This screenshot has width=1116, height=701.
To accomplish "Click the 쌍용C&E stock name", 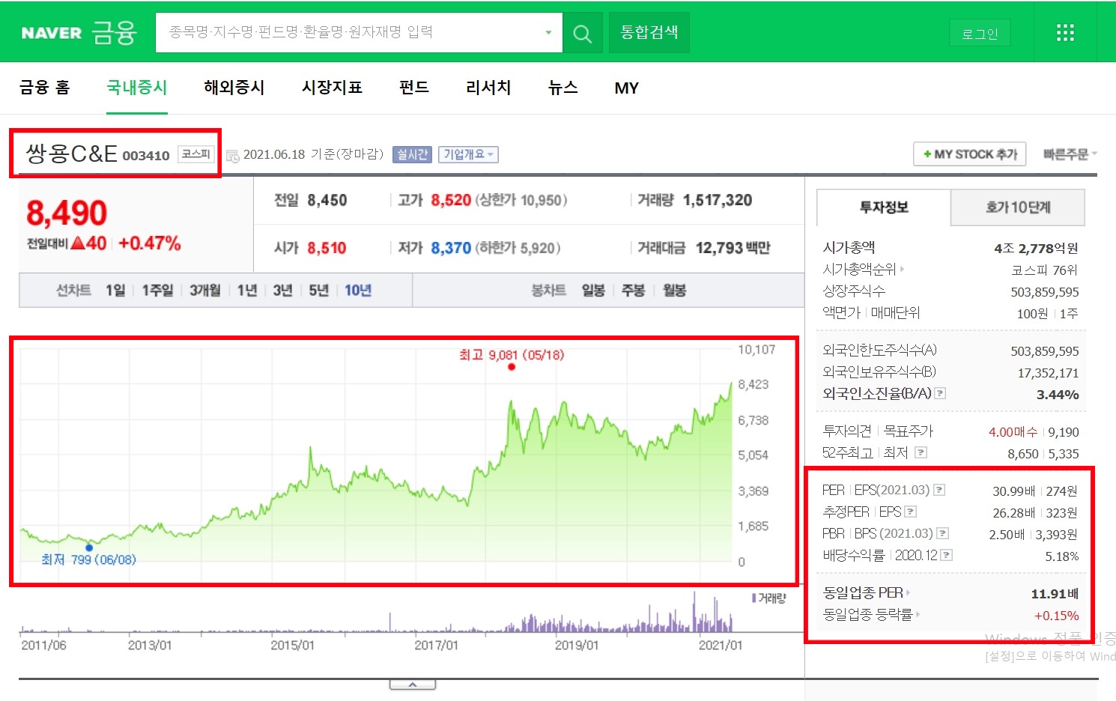I will tap(71, 154).
